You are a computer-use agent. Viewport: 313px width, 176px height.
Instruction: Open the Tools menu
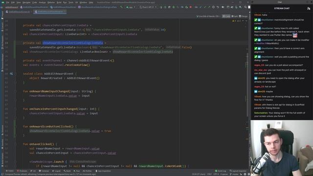pyautogui.click(x=71, y=2)
